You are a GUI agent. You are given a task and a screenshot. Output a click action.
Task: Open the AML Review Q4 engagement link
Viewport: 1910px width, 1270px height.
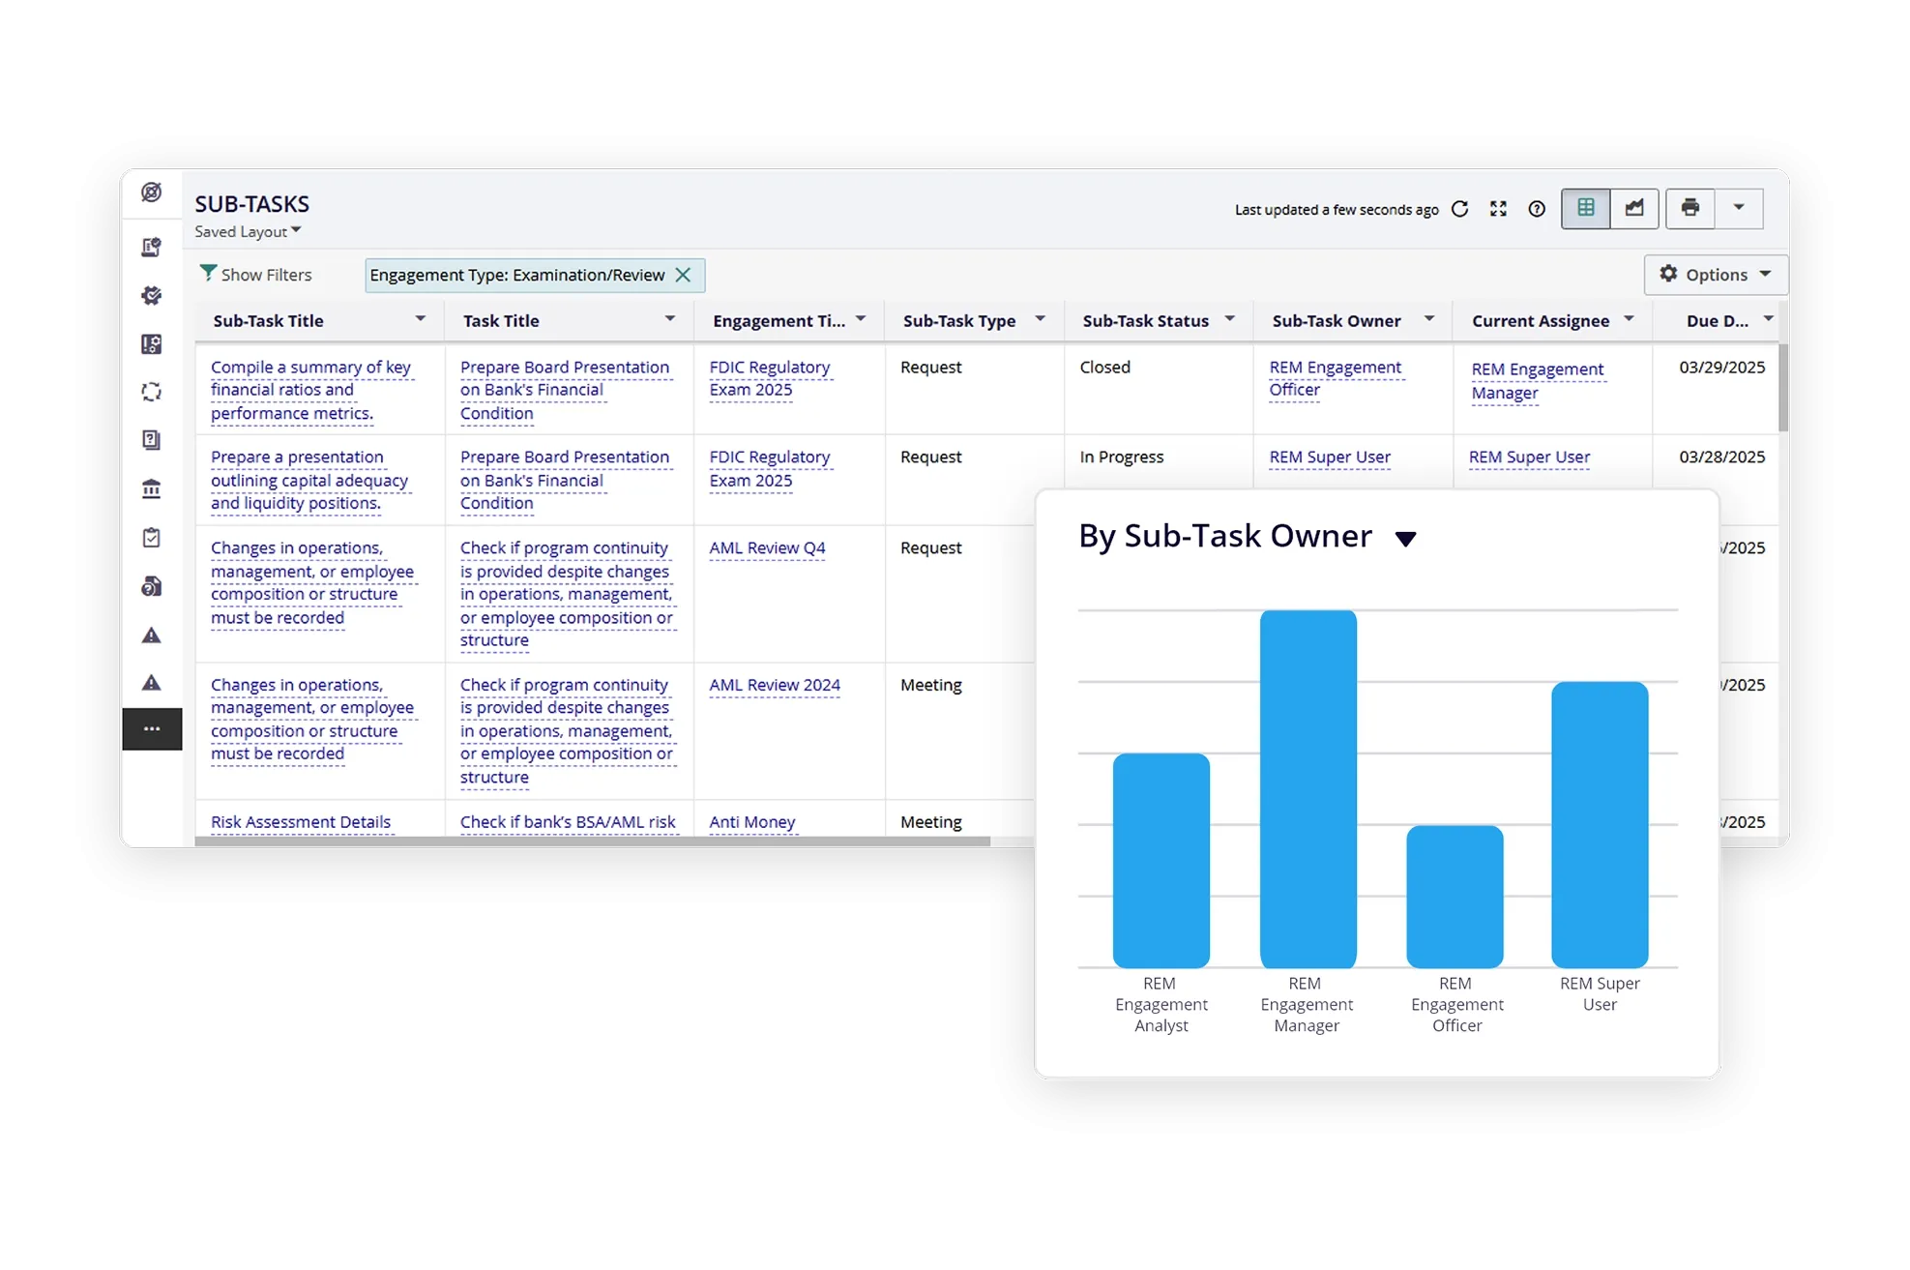click(x=767, y=547)
